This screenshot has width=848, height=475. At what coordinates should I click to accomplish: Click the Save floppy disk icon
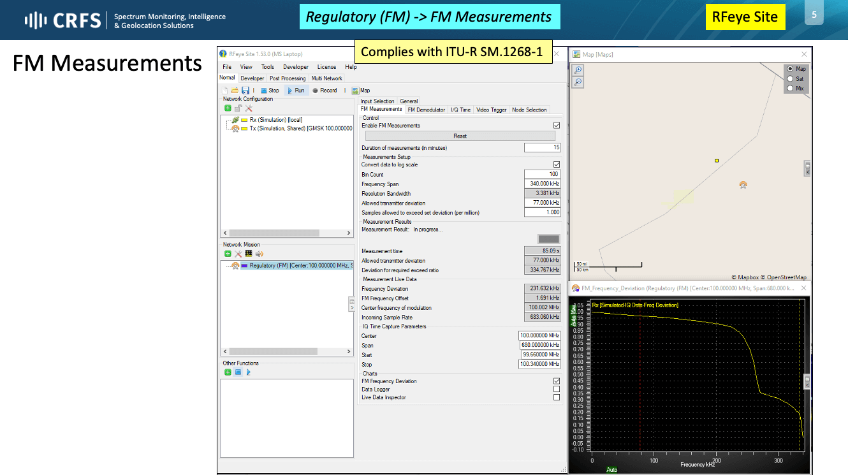click(245, 91)
